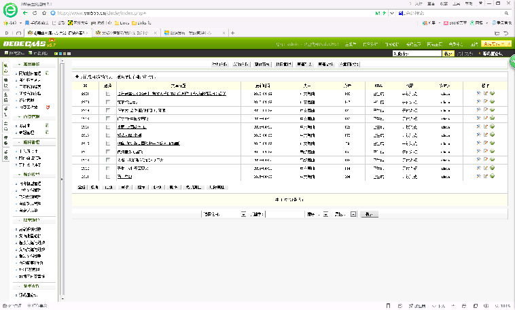Open the attribute dropdown beside the search button
Image resolution: width=515 pixels, height=310 pixels.
click(344, 214)
